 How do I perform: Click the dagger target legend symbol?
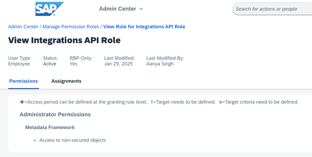(x=152, y=102)
